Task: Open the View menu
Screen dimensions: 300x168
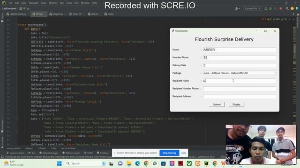Action: tap(23, 3)
